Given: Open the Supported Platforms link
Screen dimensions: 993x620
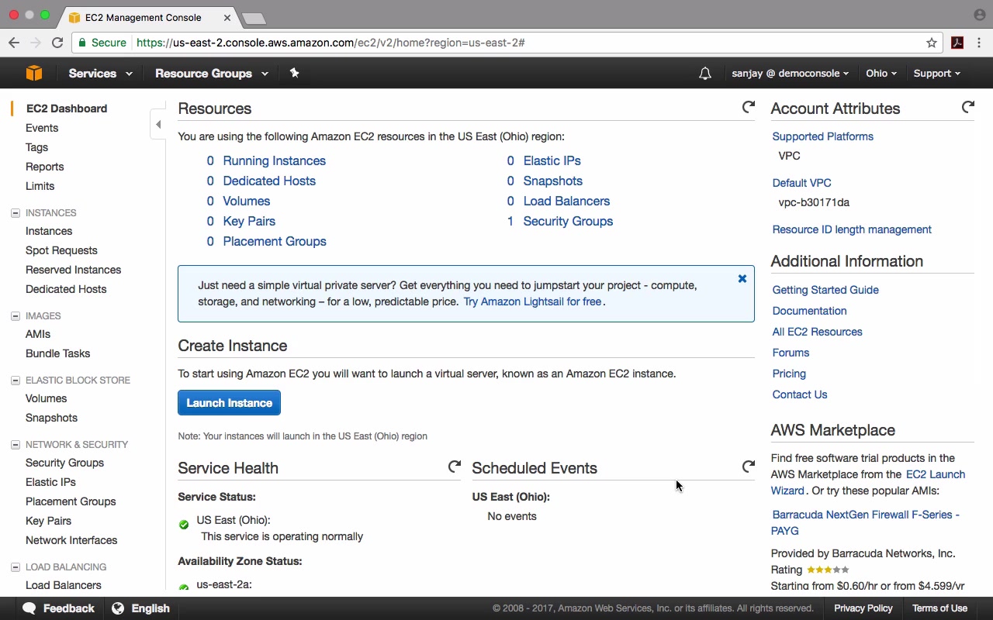Looking at the screenshot, I should coord(822,136).
